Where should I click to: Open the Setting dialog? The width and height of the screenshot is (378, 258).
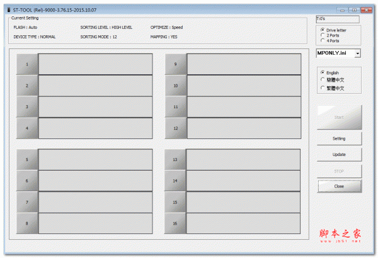[x=339, y=138]
